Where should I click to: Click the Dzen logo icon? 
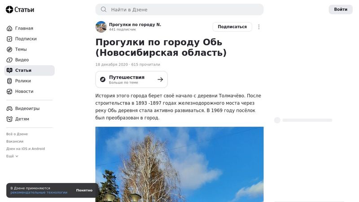tap(9, 9)
